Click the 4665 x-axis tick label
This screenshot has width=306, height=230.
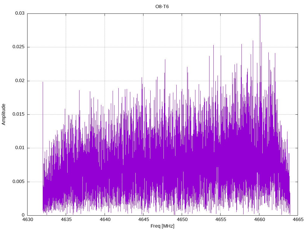click(x=298, y=220)
